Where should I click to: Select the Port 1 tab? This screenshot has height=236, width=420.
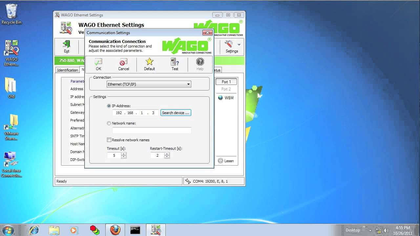[226, 82]
